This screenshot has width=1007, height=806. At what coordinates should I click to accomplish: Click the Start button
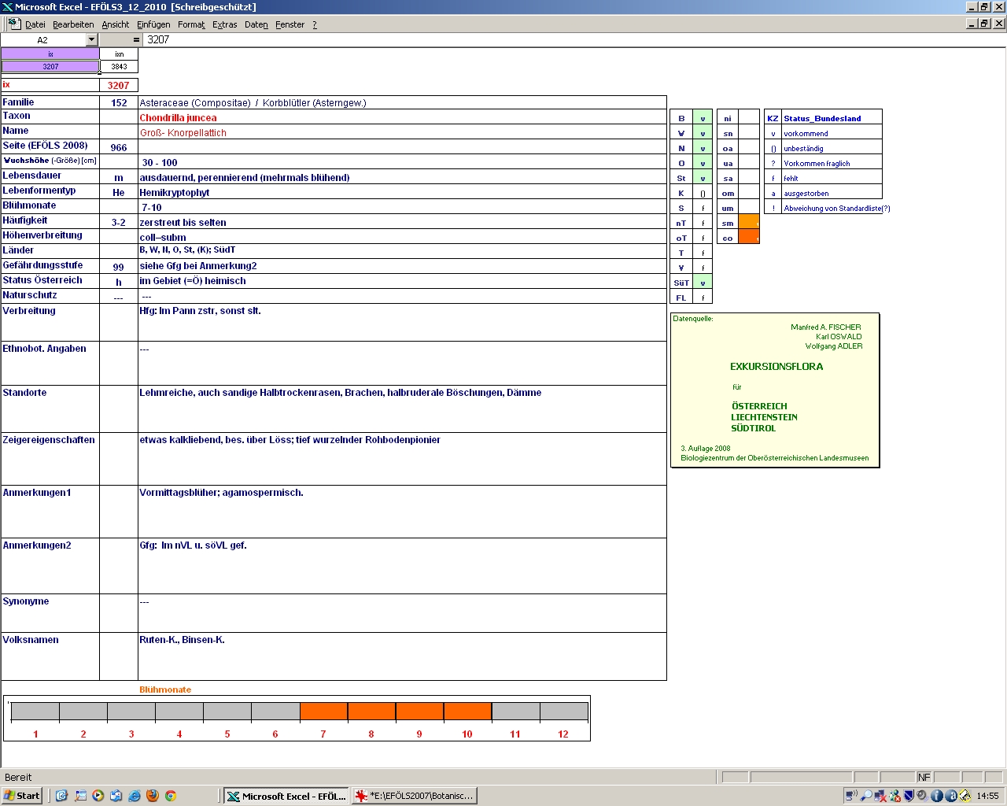point(22,796)
